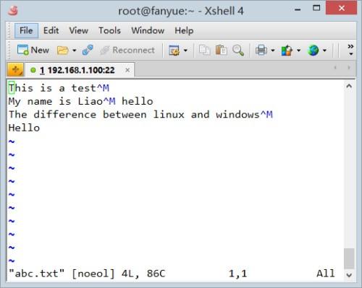Open the Tools menu
Viewport: 362px width, 288px height.
[109, 30]
